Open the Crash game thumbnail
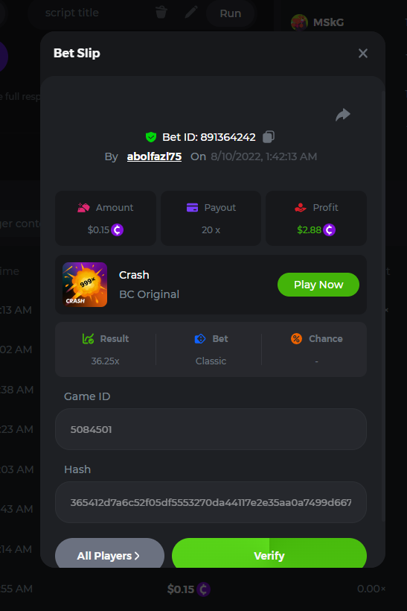This screenshot has height=611, width=407. point(85,285)
